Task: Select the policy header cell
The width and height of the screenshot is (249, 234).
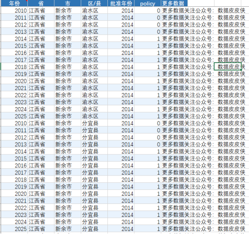Action: coord(148,3)
